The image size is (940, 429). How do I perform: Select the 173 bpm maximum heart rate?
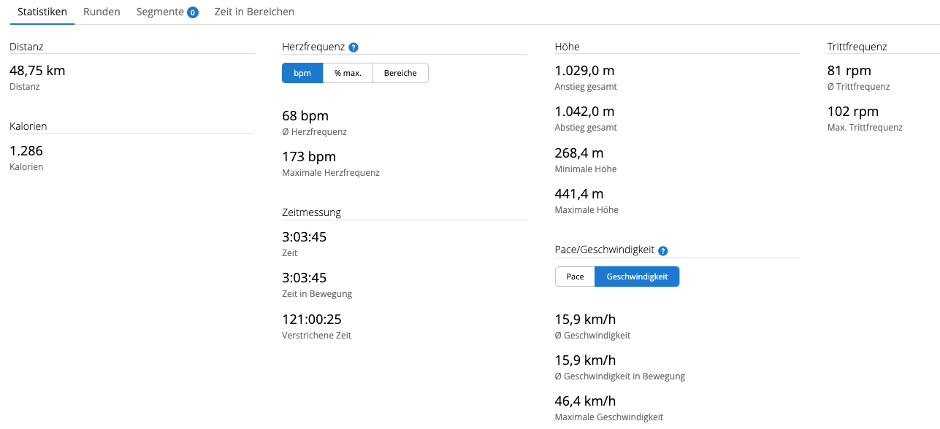coord(309,157)
